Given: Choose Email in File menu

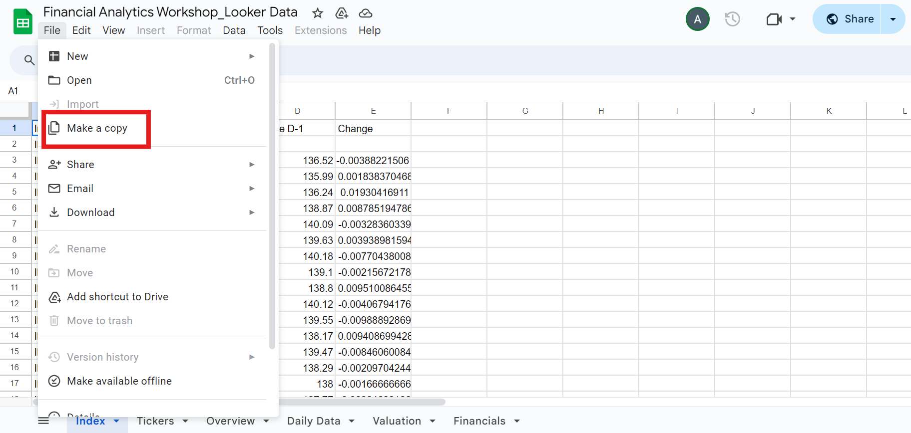Looking at the screenshot, I should coord(152,189).
